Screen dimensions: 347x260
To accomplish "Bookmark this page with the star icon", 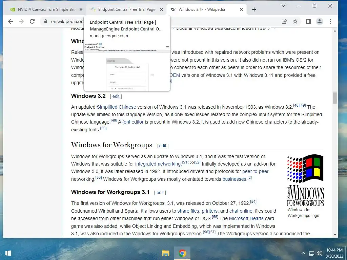I will (295, 21).
